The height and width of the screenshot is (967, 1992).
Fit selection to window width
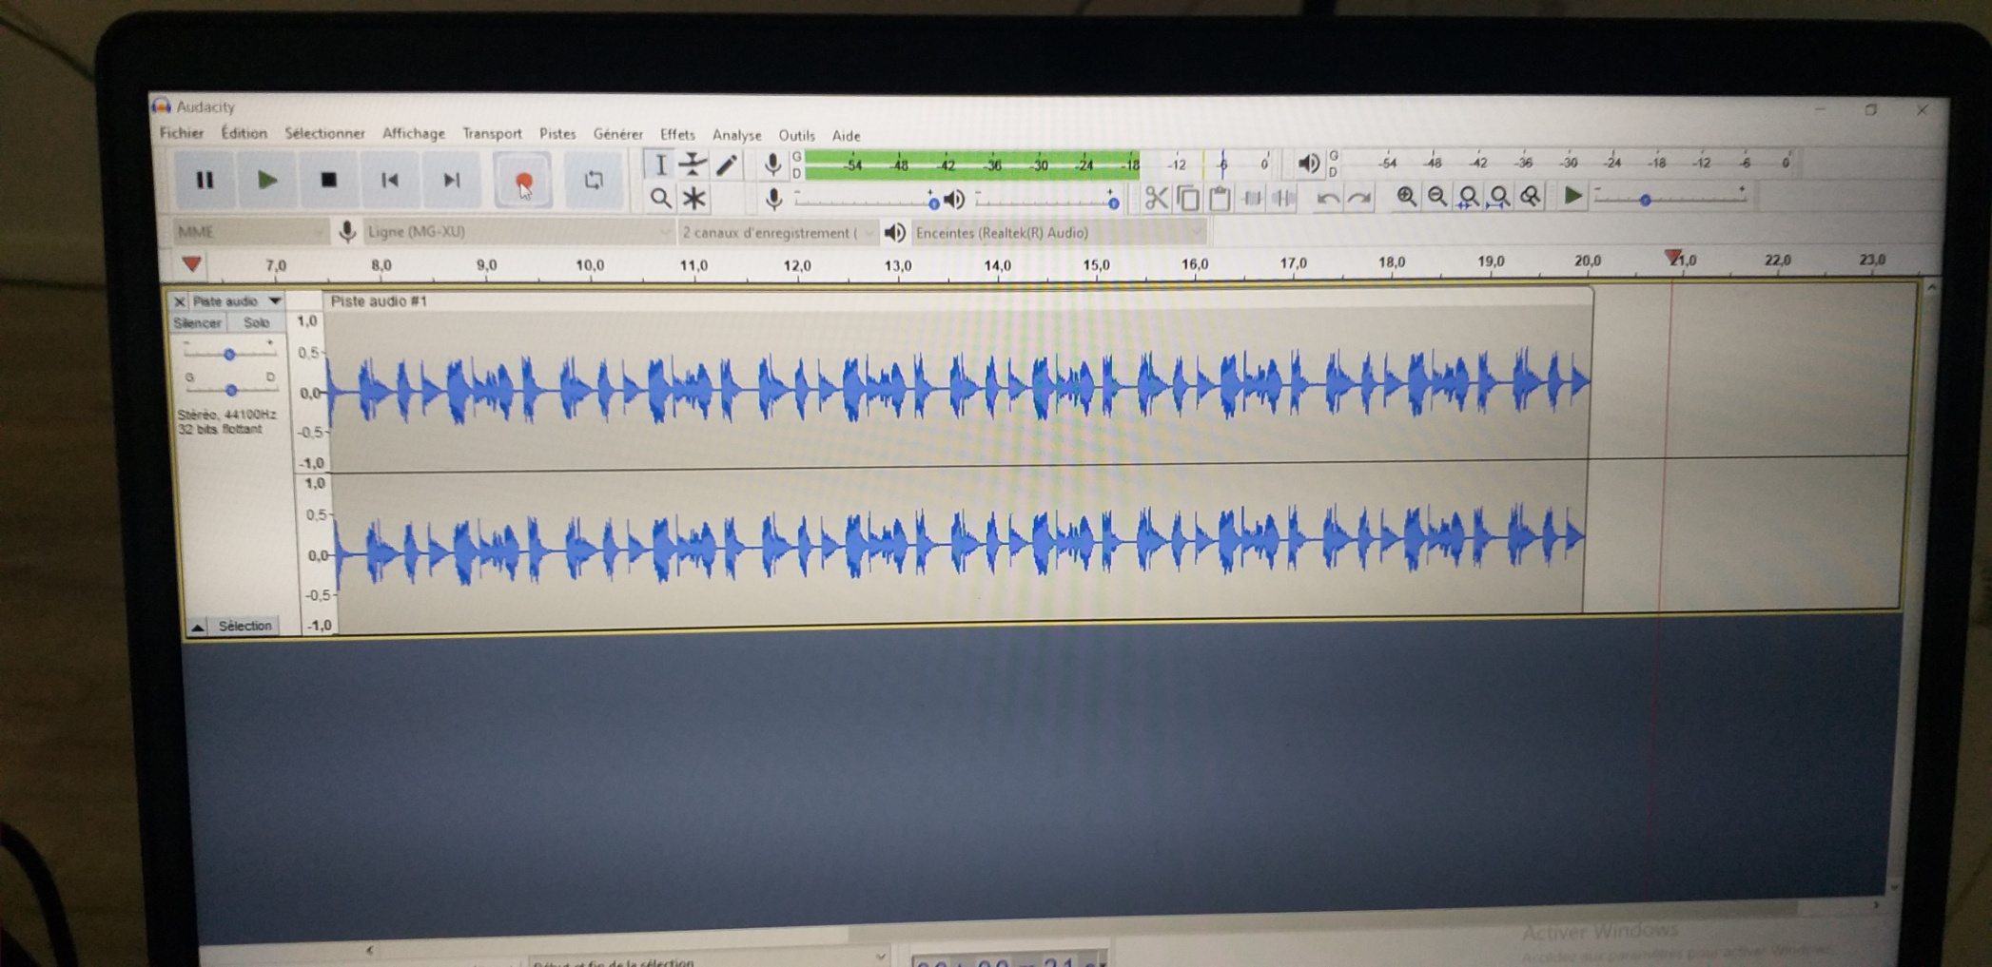click(1469, 197)
